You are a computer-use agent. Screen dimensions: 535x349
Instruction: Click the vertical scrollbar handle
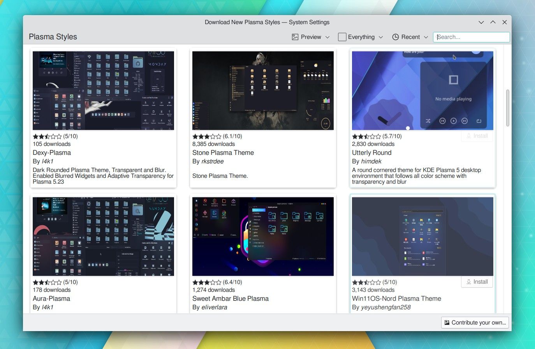pyautogui.click(x=507, y=108)
